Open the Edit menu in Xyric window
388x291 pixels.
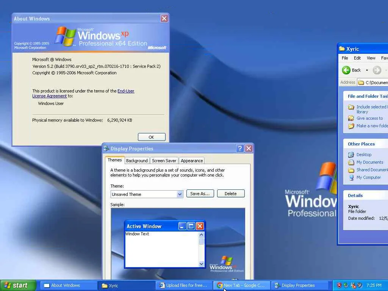[357, 58]
